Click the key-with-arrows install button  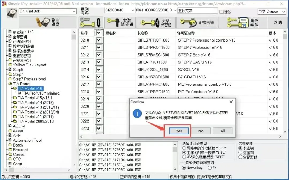(x=90, y=22)
